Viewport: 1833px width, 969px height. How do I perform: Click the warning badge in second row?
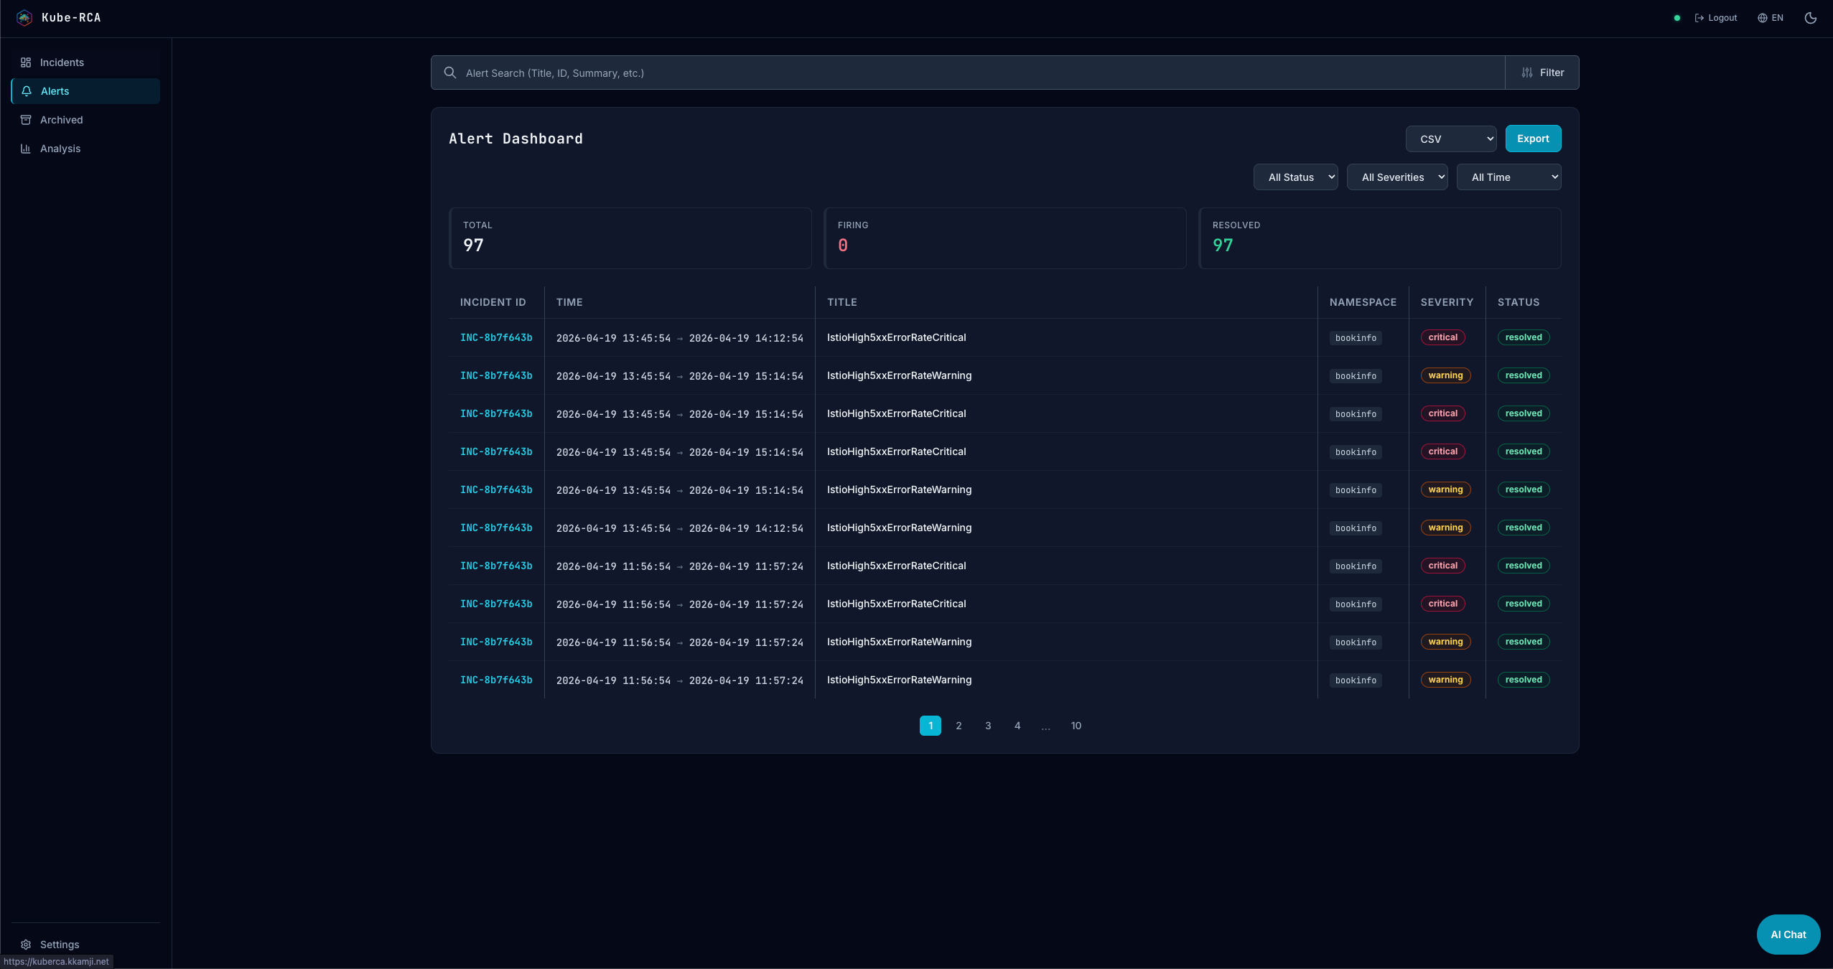click(x=1446, y=375)
